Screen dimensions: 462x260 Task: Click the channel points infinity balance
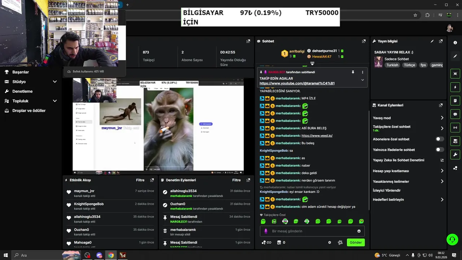(266, 243)
